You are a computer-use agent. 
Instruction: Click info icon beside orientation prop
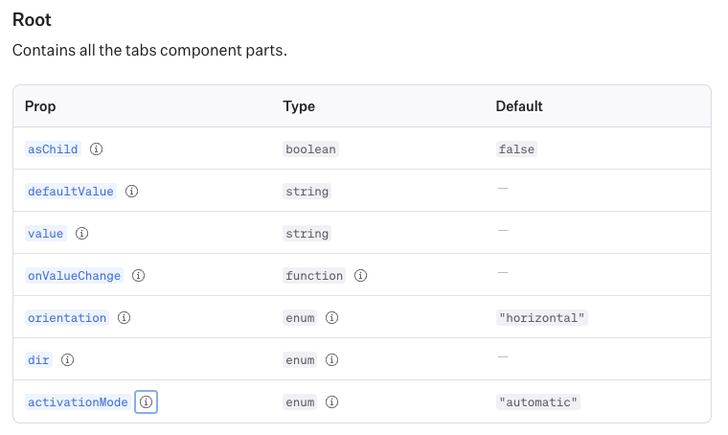125,318
